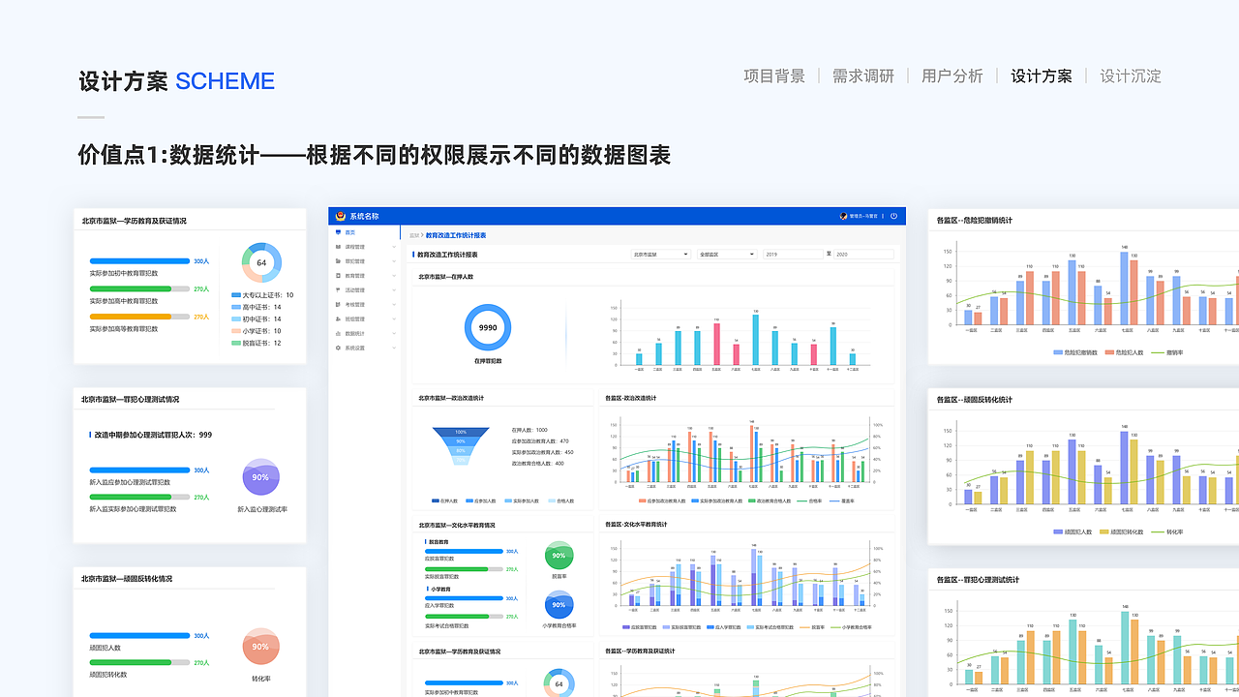1239x697 pixels.
Task: Click the 教育改造工作统计报表 breadcrumb link
Action: [x=454, y=234]
